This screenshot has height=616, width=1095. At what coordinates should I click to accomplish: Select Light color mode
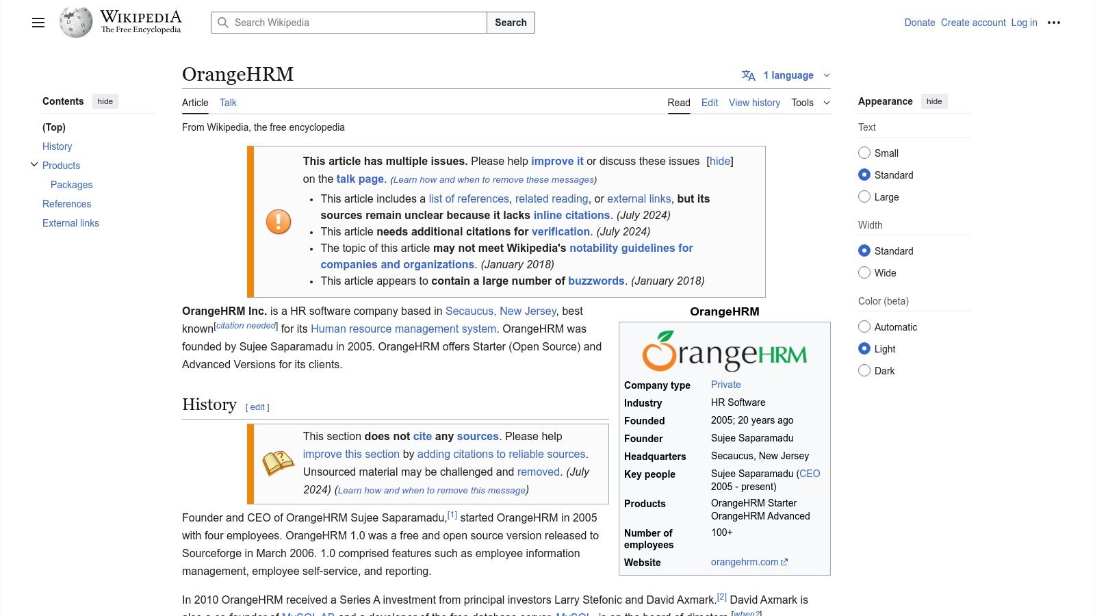[864, 348]
